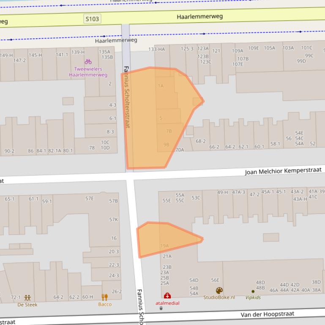The image size is (325, 325).
Task: Click the bicycle shop icon above Tweewielers Haarlemmerweg
Action: 88,62
